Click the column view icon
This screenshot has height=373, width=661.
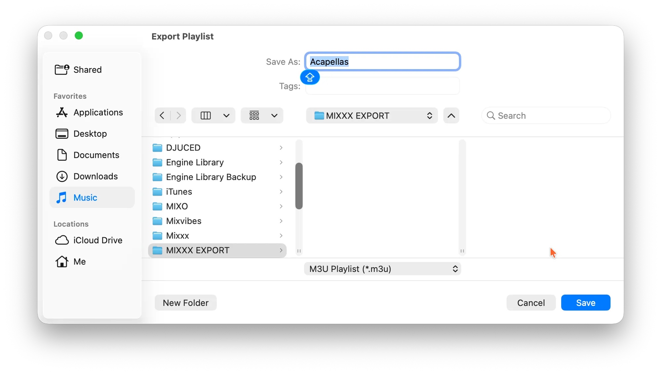point(206,116)
